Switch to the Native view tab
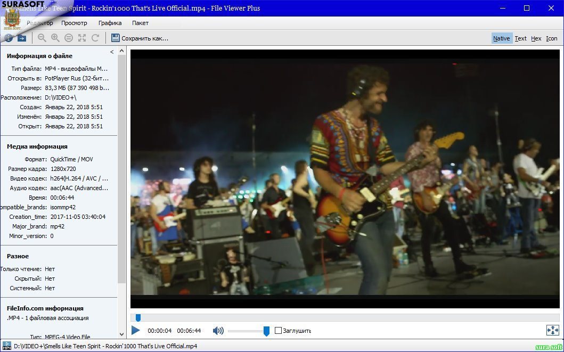The width and height of the screenshot is (564, 352). pos(501,38)
